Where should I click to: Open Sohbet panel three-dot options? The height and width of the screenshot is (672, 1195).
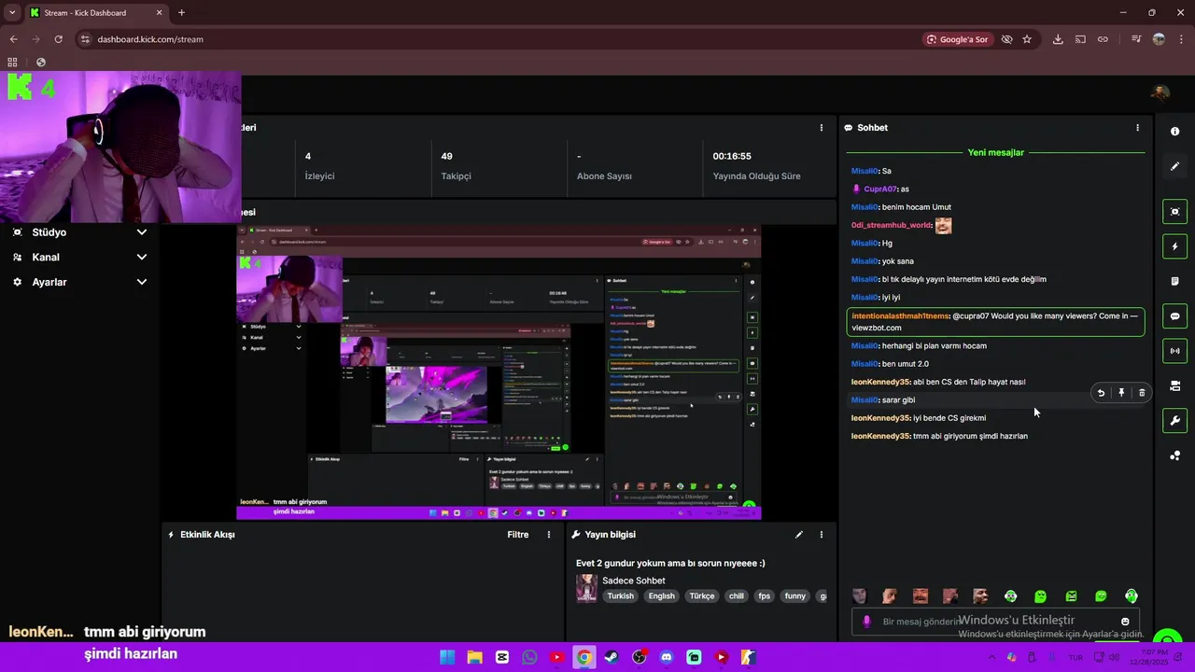1137,128
